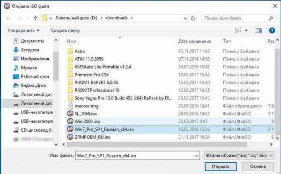
Task: Click the date 28.09.2016 19:41 cell
Action: coord(194,106)
